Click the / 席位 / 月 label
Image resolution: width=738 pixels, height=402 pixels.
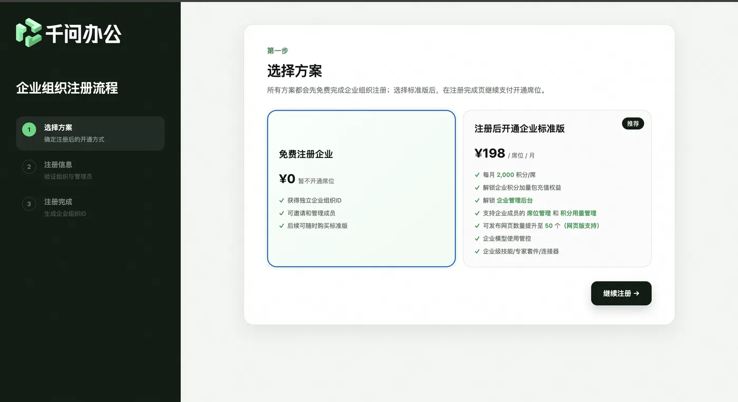(521, 155)
